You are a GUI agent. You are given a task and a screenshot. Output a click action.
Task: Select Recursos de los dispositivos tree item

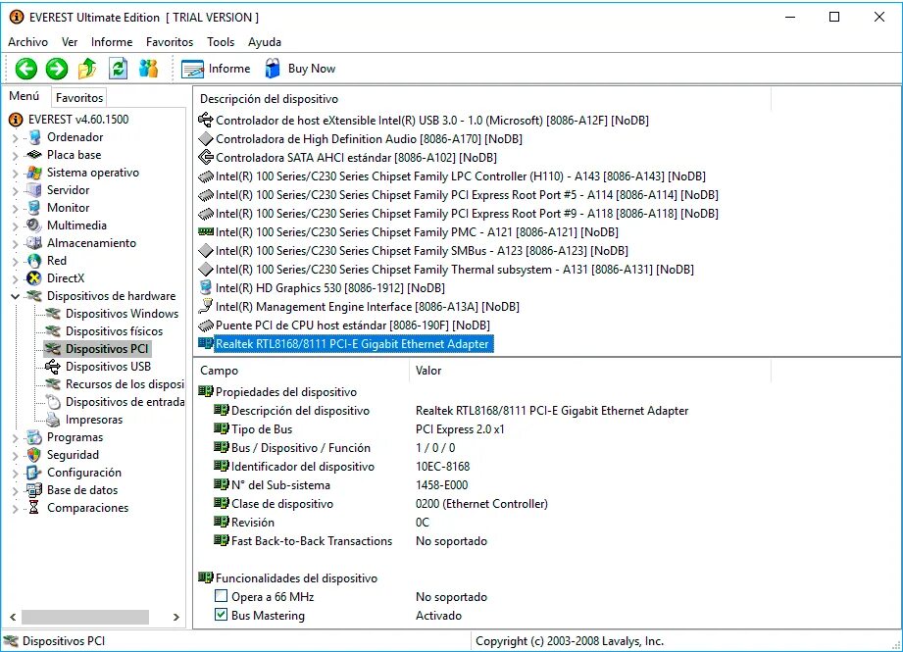pyautogui.click(x=125, y=384)
